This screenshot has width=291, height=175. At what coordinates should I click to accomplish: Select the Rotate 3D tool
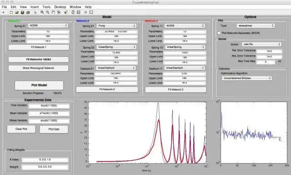point(59,12)
